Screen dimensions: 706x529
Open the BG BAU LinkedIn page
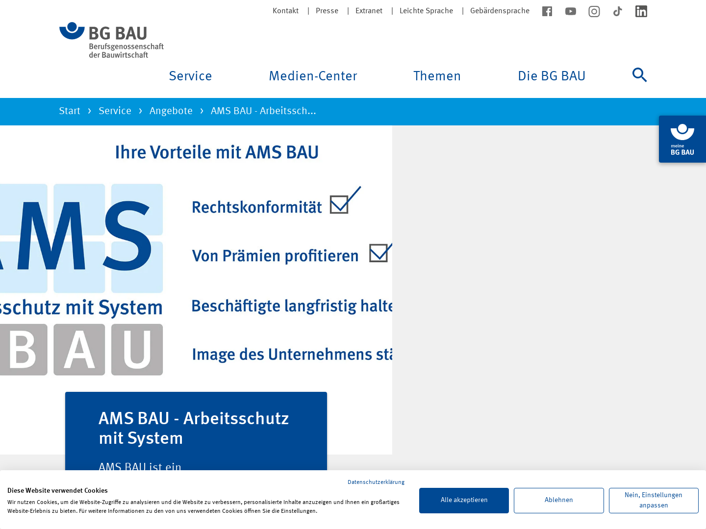click(641, 11)
